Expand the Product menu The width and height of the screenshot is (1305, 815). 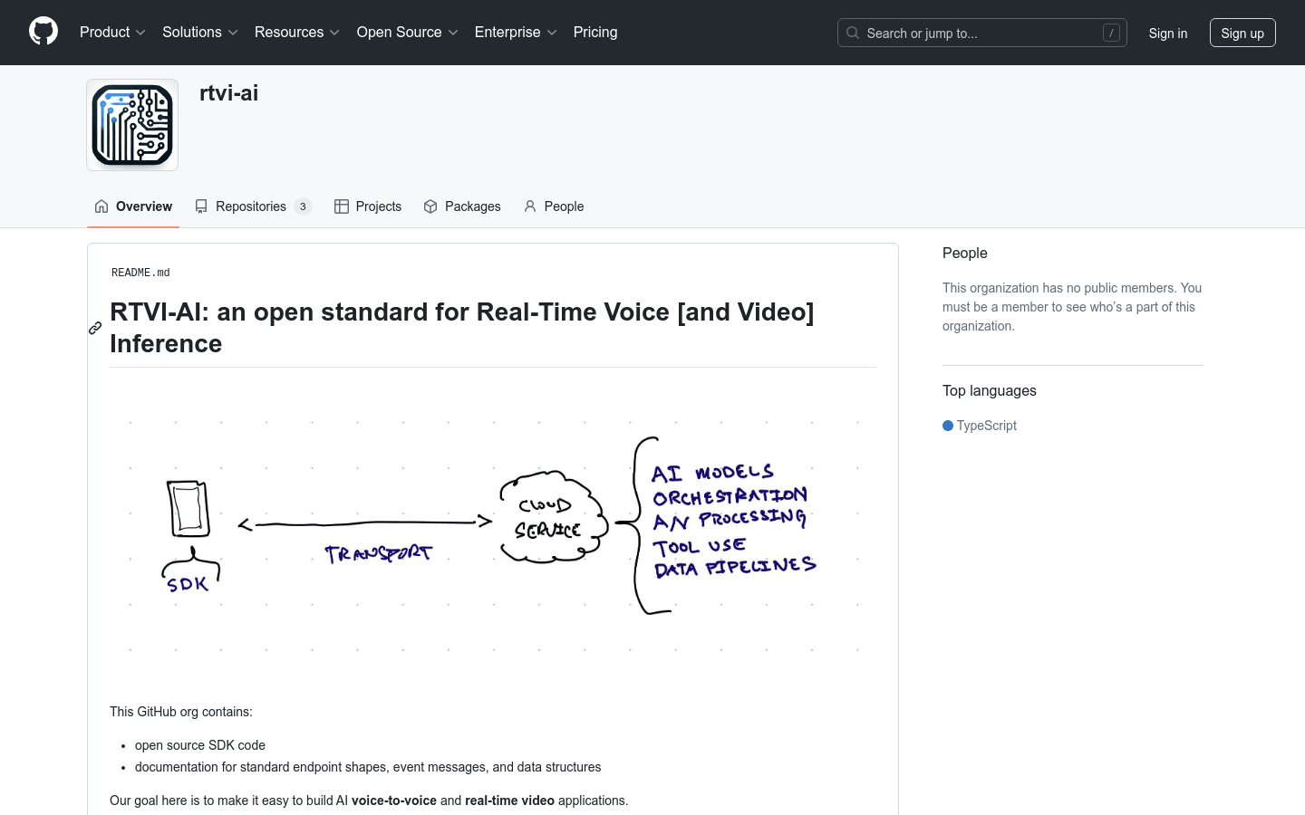click(112, 33)
